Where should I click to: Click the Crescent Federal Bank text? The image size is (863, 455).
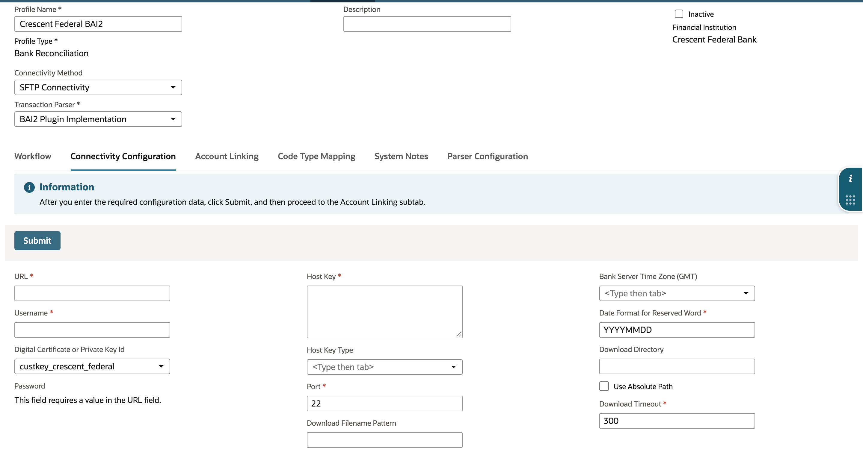coord(714,40)
